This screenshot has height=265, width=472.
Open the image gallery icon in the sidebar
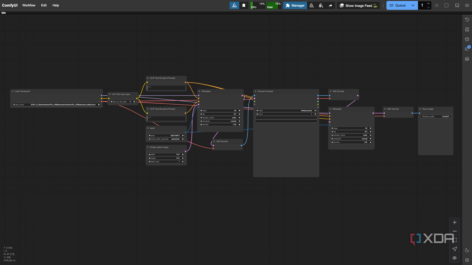coord(467,59)
